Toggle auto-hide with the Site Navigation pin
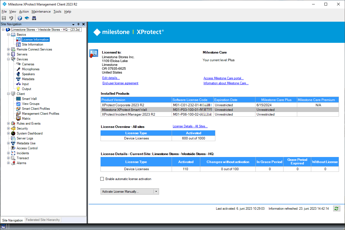The image size is (345, 230). click(78, 24)
